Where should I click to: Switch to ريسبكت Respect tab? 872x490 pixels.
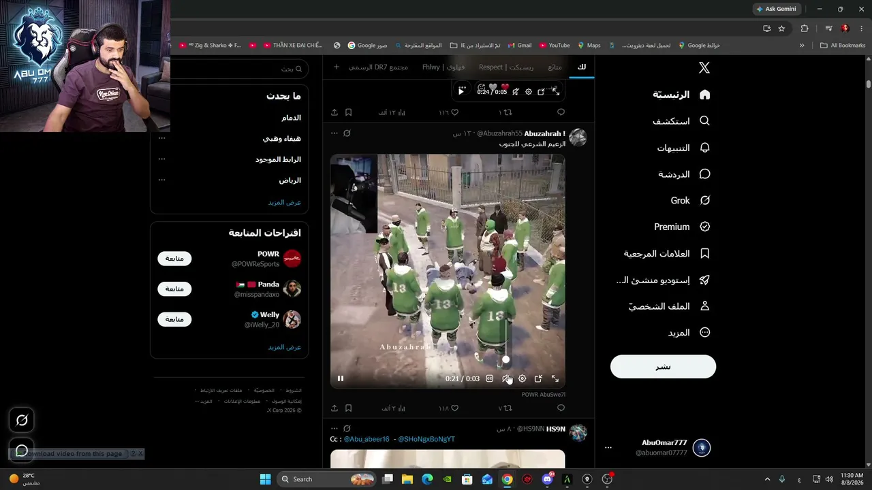click(506, 67)
